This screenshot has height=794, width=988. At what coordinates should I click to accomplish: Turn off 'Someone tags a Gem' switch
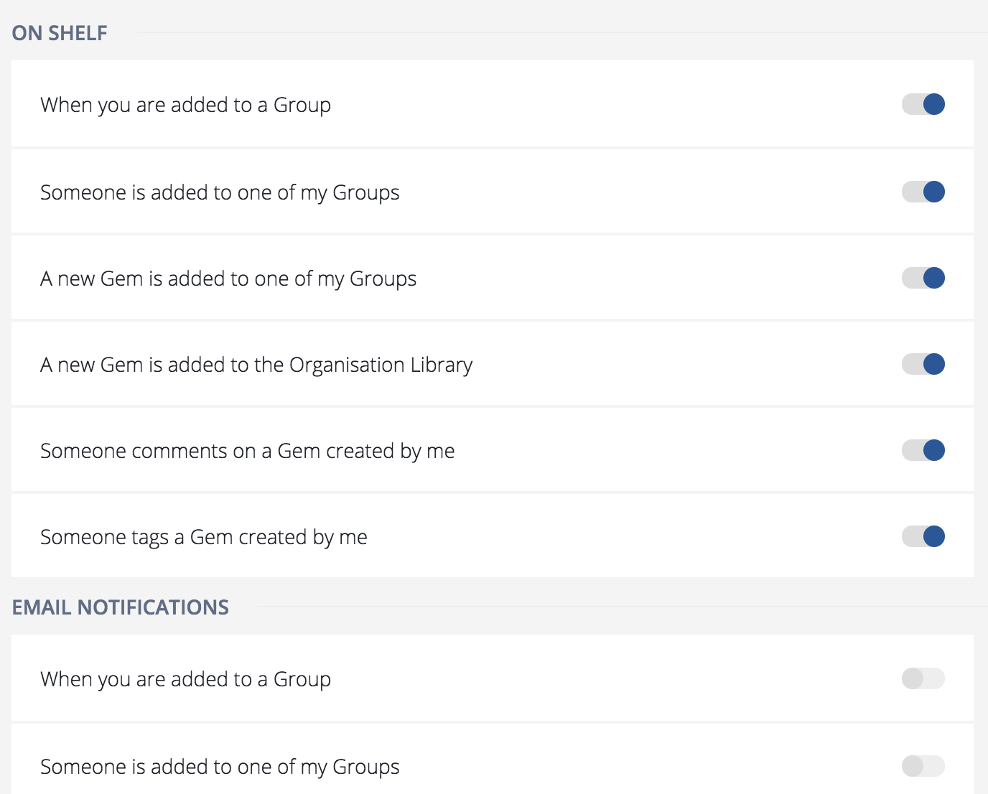(x=923, y=536)
